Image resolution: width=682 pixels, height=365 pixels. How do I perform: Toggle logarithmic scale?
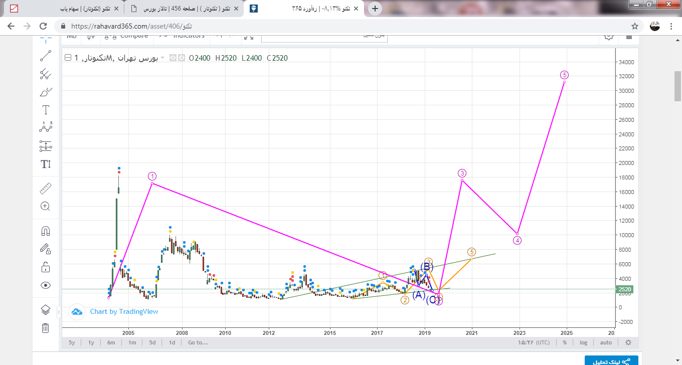pyautogui.click(x=583, y=342)
